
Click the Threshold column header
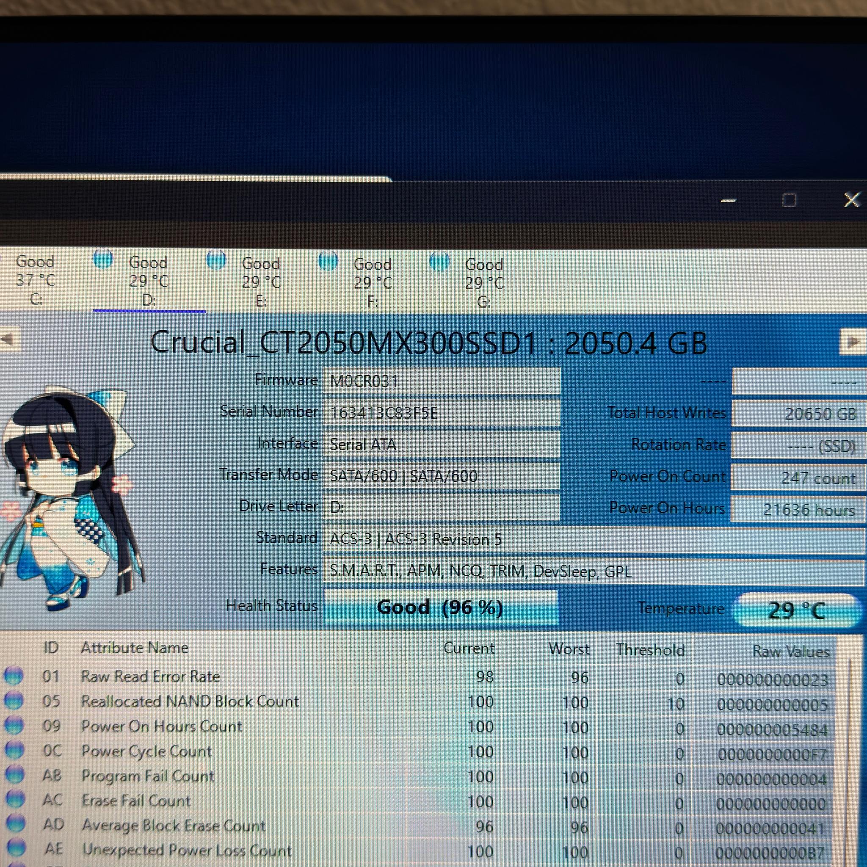point(651,650)
